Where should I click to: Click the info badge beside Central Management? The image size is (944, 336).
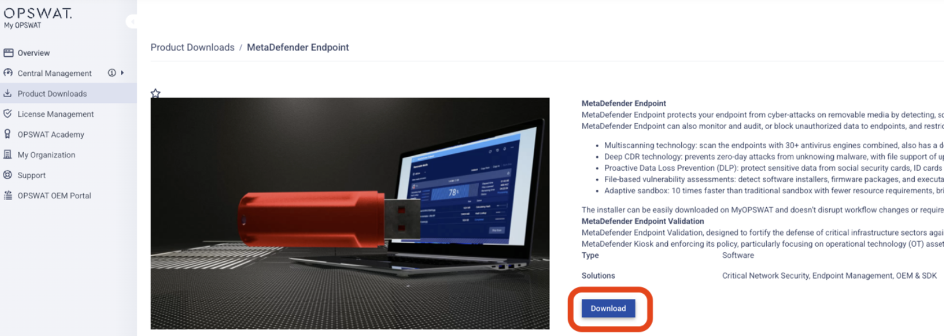coord(112,73)
